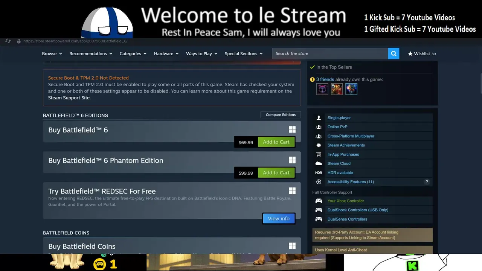
Task: Open the Categories dropdown
Action: [133, 53]
